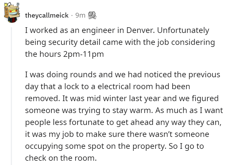Viewport: 229px width, 165px height.
Task: Click the arm-wrestling award icon
Action: 92,15
